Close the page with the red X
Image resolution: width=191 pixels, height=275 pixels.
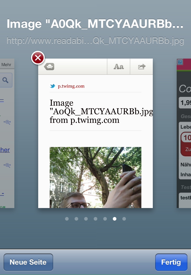(x=38, y=58)
